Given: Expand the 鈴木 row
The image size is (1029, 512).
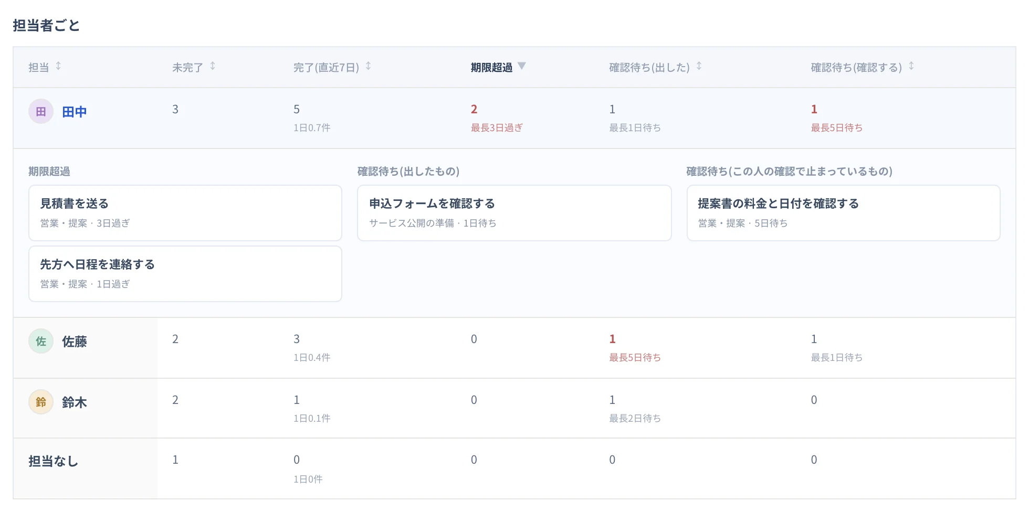Looking at the screenshot, I should (514, 408).
